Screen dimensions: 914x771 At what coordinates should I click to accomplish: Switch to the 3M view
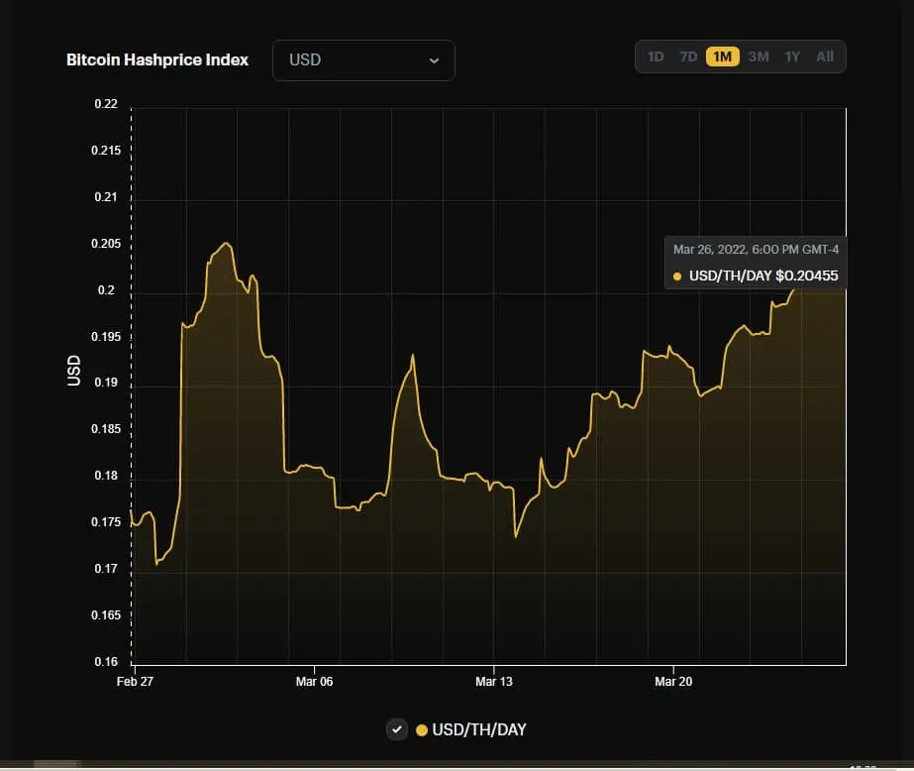(758, 56)
